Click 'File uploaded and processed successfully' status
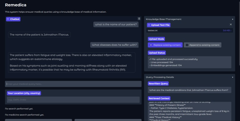240x121 pixels. [x=173, y=59]
